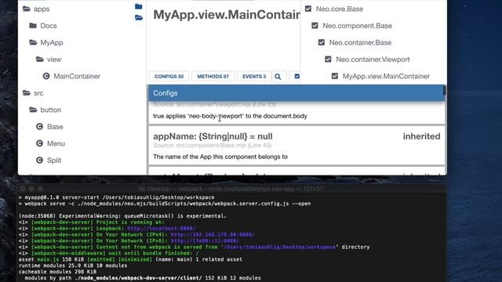Switch to CONFIGS 50 tab

pyautogui.click(x=169, y=77)
